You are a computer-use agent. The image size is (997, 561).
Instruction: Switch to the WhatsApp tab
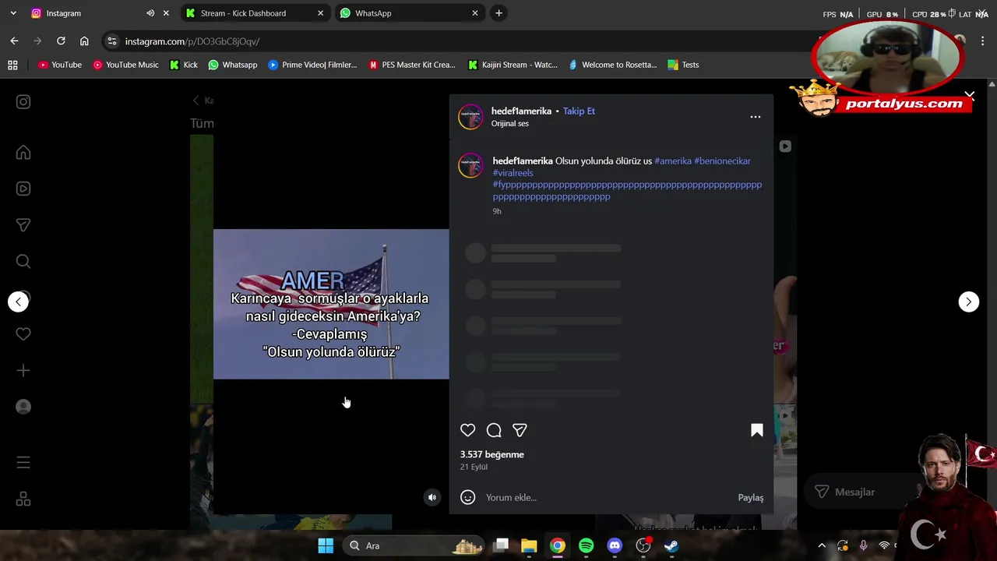coord(409,13)
